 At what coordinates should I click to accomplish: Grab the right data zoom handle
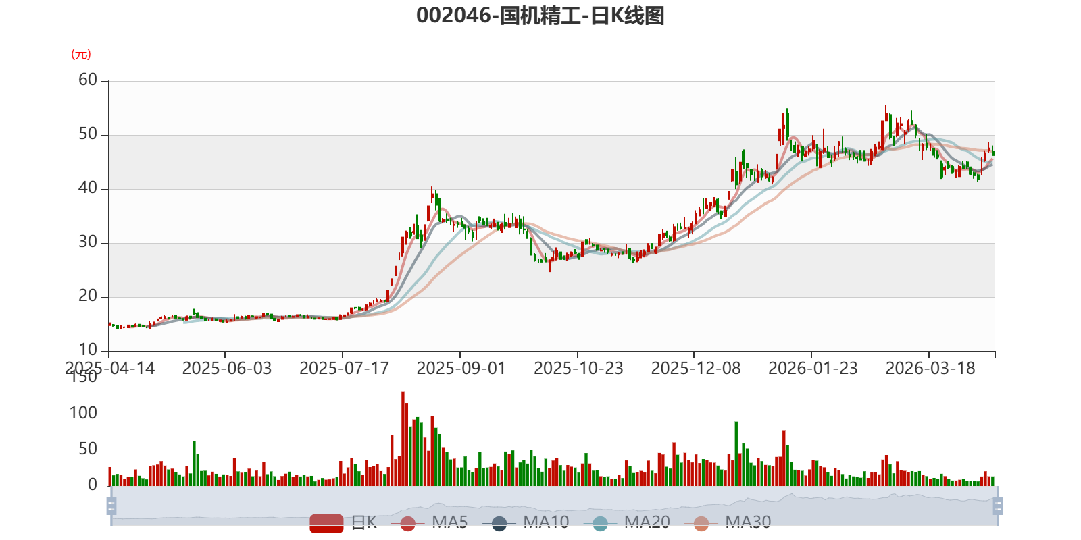coord(998,506)
